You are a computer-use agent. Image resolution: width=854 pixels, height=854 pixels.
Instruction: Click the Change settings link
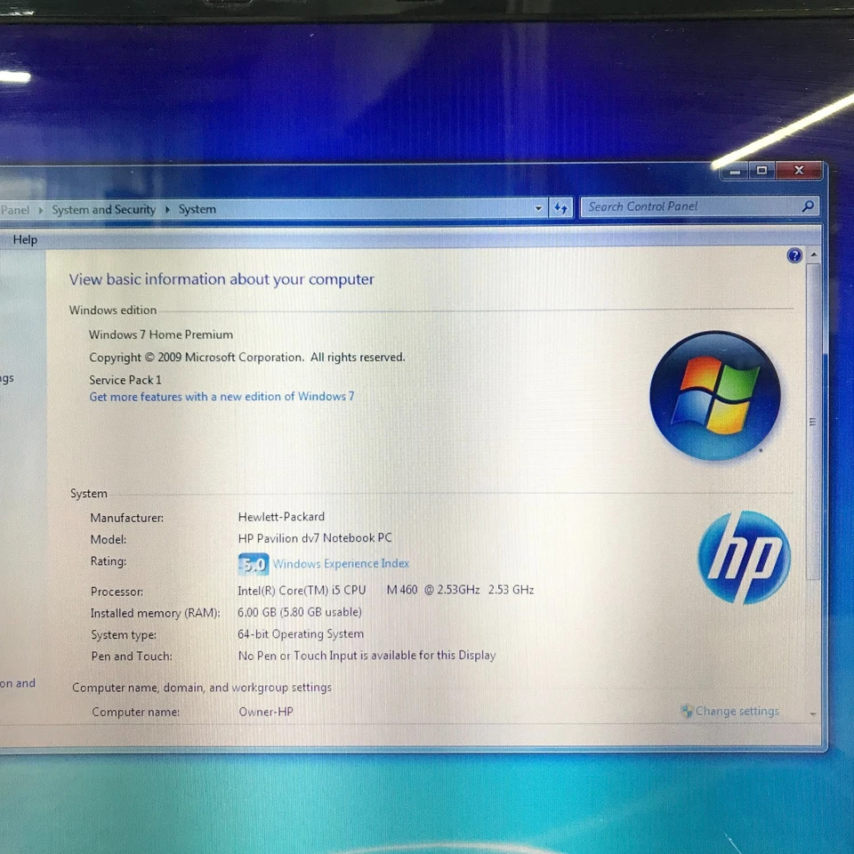[x=737, y=711]
